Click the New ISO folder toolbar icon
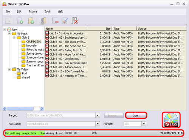 [x=43, y=20]
